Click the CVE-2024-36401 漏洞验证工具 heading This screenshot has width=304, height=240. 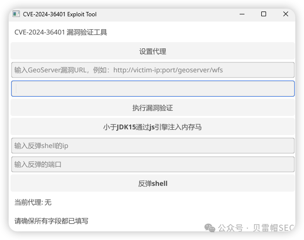click(x=61, y=32)
